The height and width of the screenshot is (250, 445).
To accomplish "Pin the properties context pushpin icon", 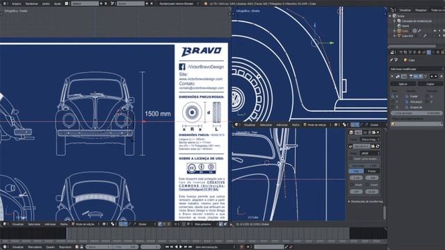I will point(391,60).
